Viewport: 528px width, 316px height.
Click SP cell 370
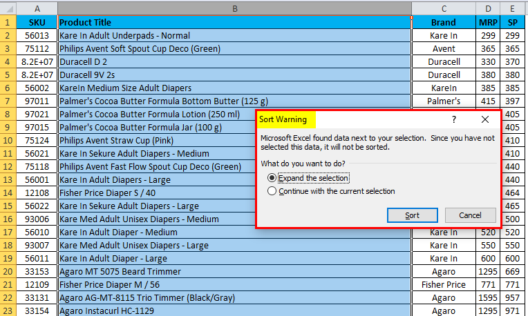pos(512,61)
